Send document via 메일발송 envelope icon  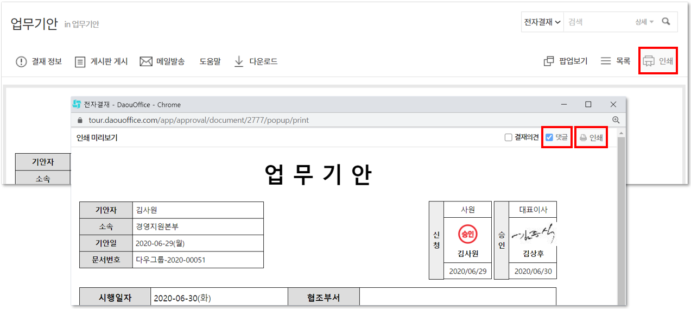(145, 62)
